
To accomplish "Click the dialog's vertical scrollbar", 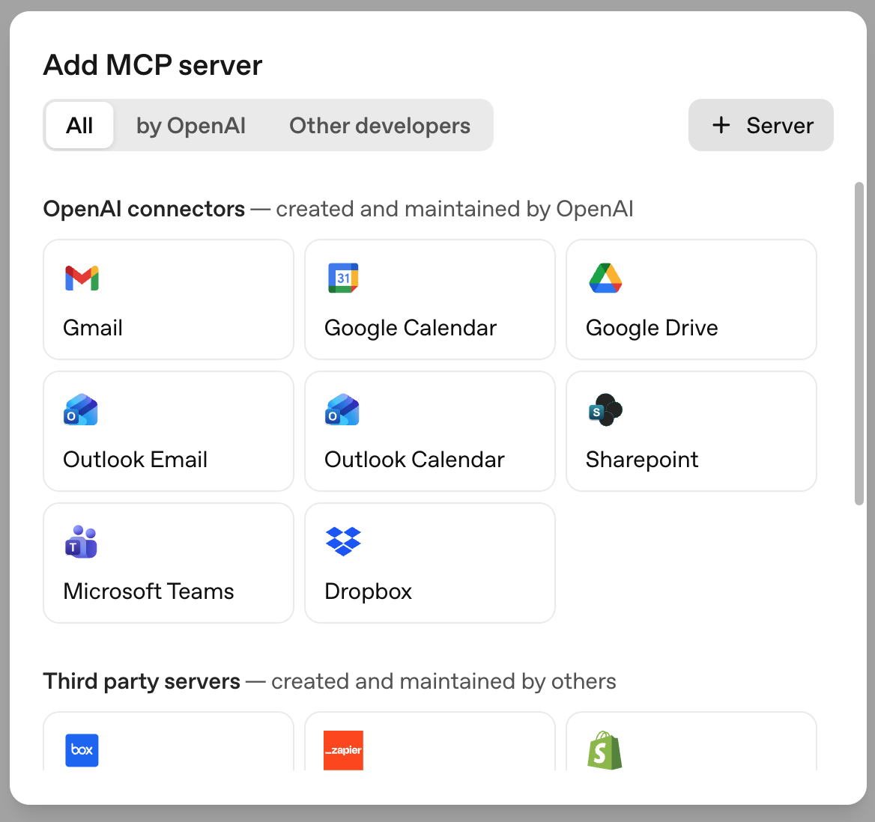I will click(x=859, y=343).
